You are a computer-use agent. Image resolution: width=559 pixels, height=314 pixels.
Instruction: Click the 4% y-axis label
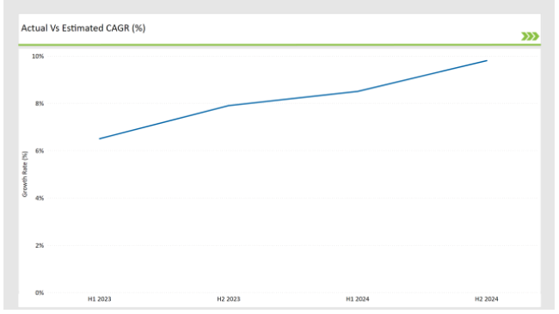[40, 198]
